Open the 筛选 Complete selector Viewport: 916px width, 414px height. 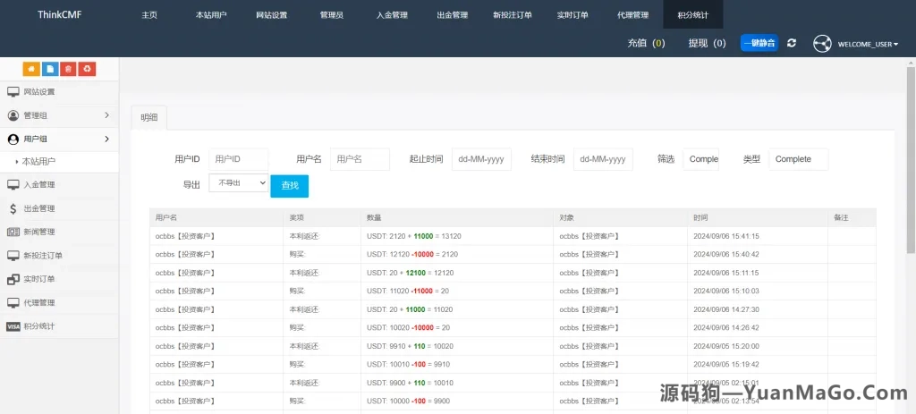tap(701, 159)
